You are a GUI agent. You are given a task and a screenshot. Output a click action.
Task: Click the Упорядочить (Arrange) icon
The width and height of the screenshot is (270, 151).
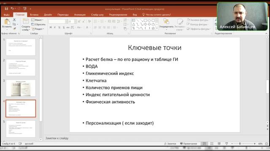click(166, 21)
